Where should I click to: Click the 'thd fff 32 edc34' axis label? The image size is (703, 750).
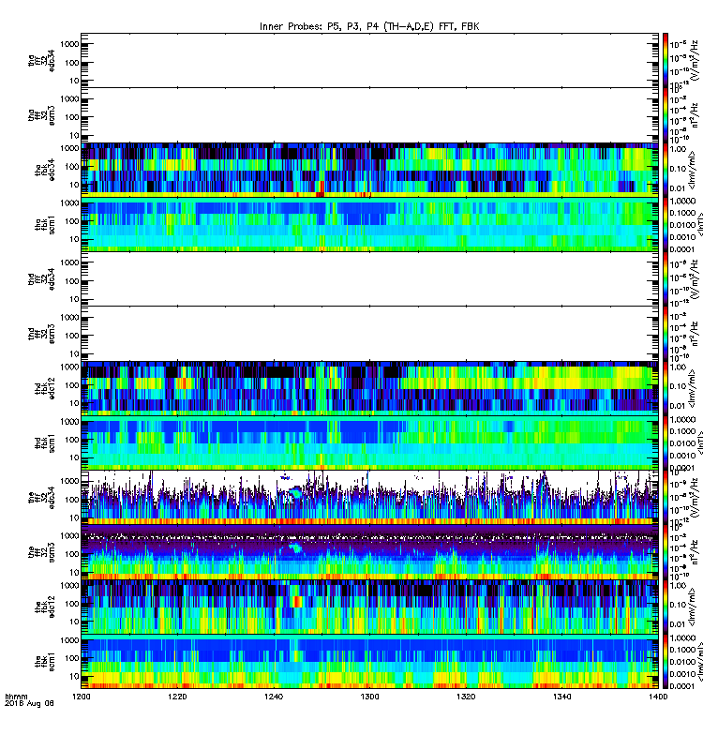pos(41,279)
